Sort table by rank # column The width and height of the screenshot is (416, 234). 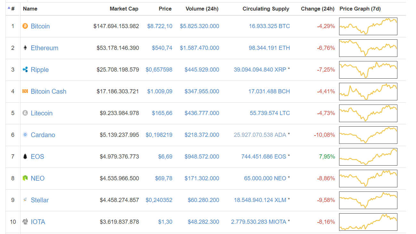(x=12, y=9)
